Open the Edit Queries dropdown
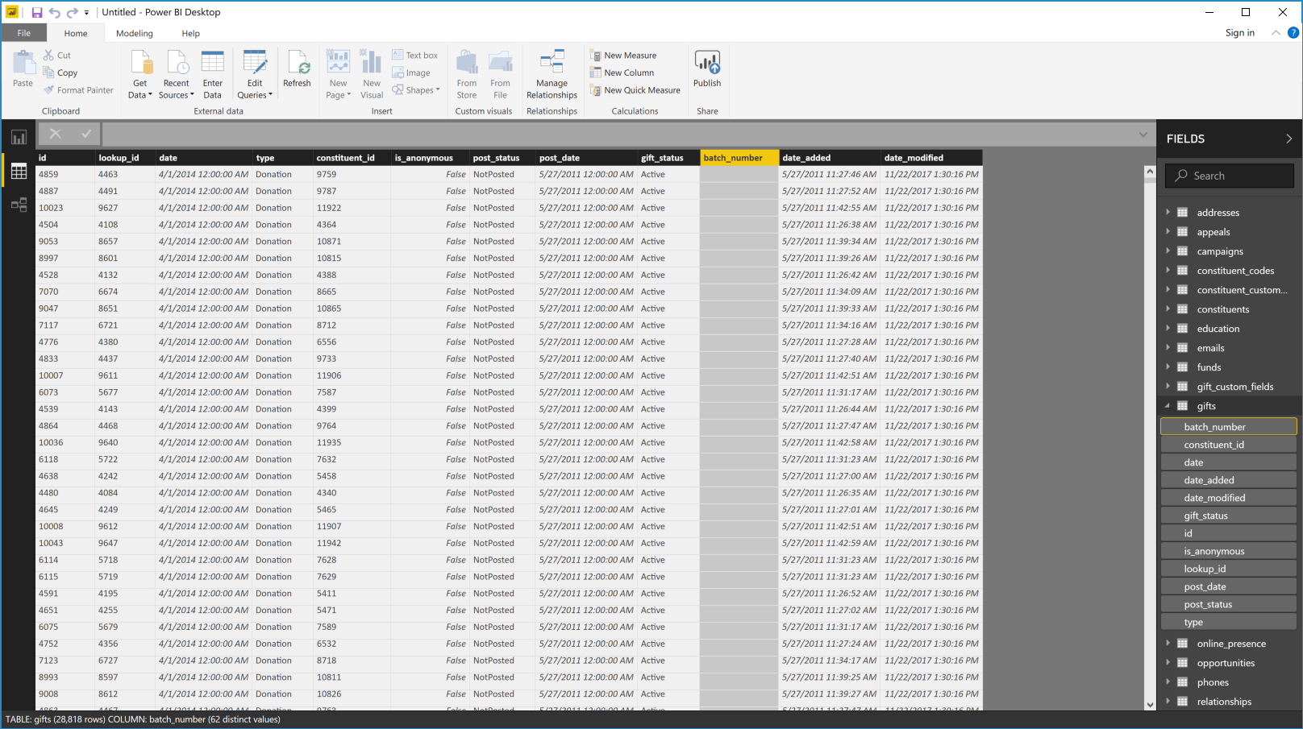The image size is (1303, 729). (x=255, y=74)
